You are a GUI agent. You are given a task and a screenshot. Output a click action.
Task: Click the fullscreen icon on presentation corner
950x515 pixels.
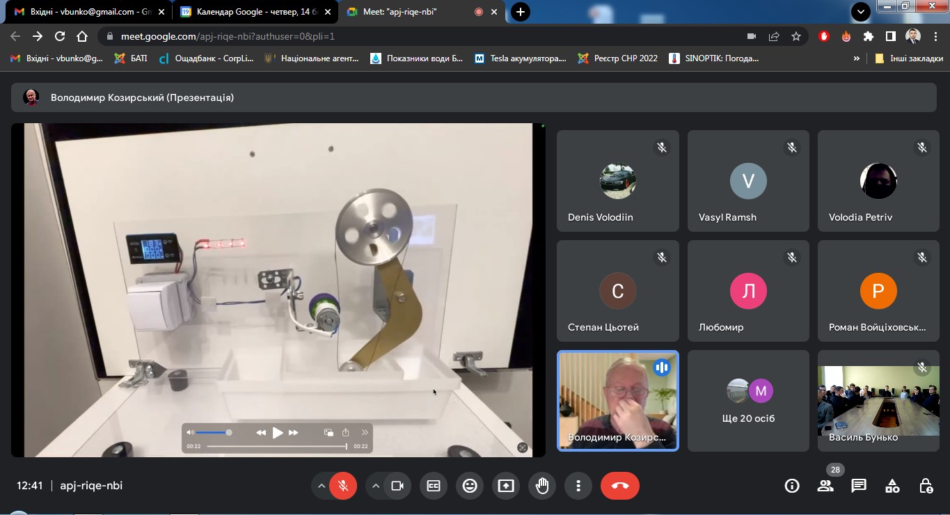[523, 447]
